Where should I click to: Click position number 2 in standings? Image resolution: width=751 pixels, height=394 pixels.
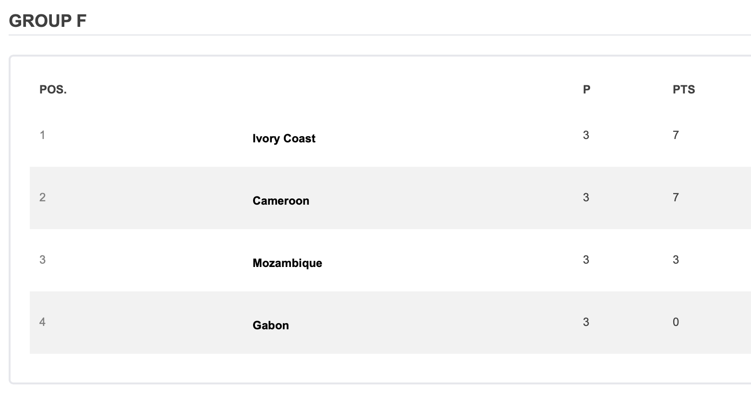[x=43, y=197]
